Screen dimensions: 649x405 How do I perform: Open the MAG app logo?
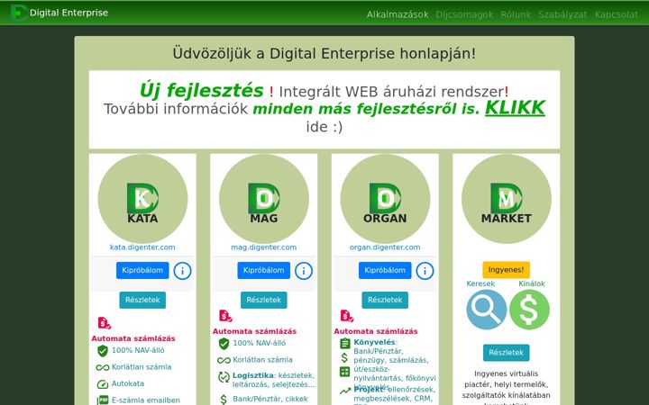click(264, 199)
